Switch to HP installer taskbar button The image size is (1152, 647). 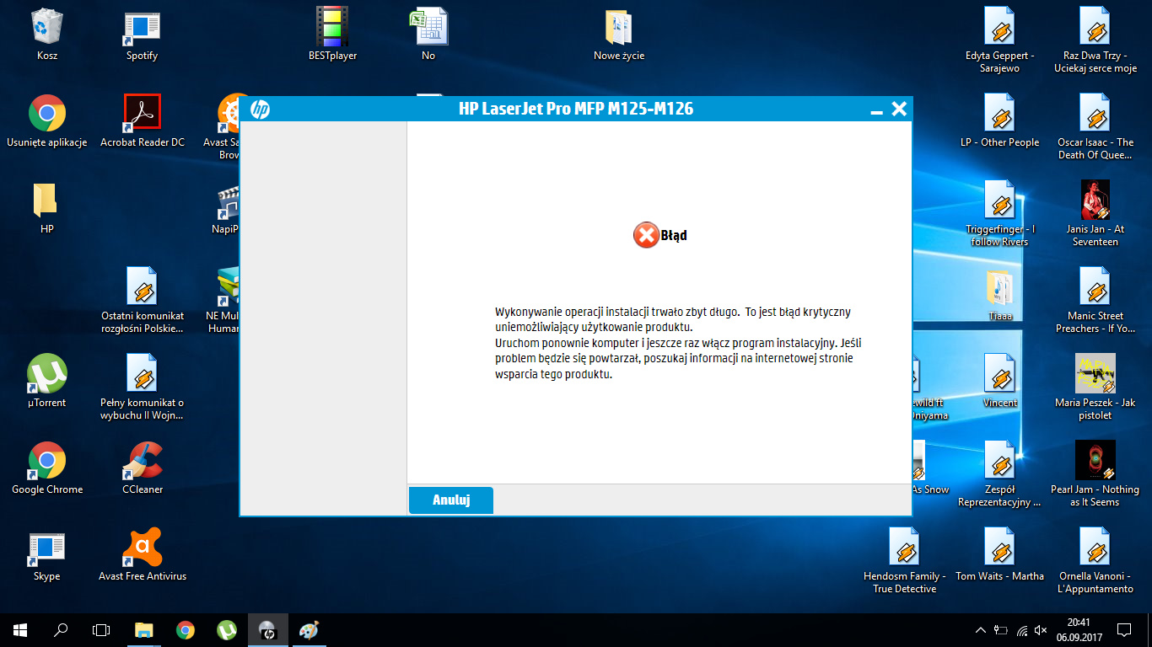point(268,629)
